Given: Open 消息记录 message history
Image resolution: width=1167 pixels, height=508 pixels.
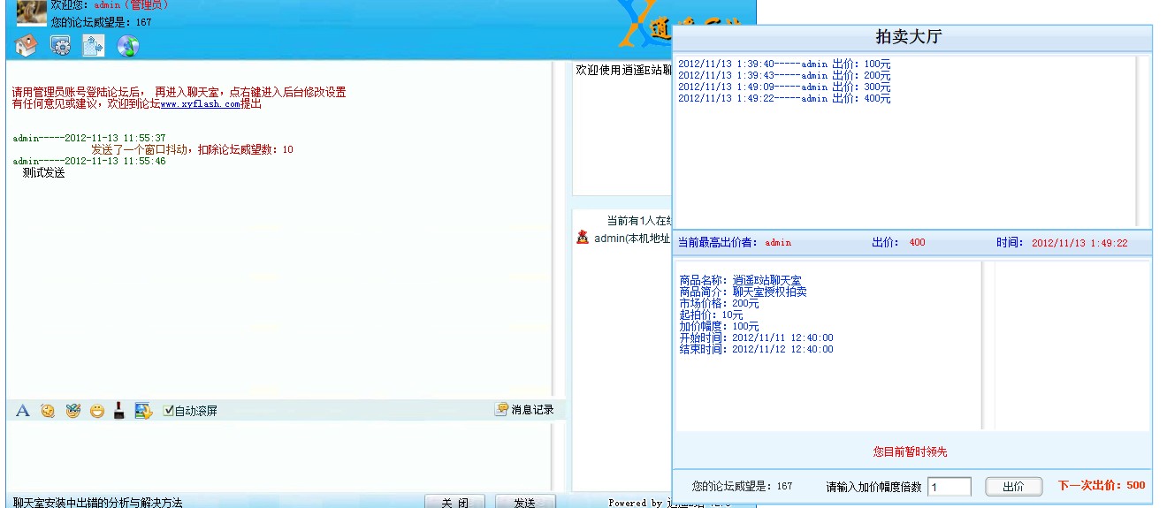Looking at the screenshot, I should 531,410.
